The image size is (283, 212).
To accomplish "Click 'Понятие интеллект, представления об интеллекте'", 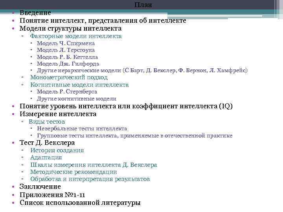I will [x=103, y=20].
